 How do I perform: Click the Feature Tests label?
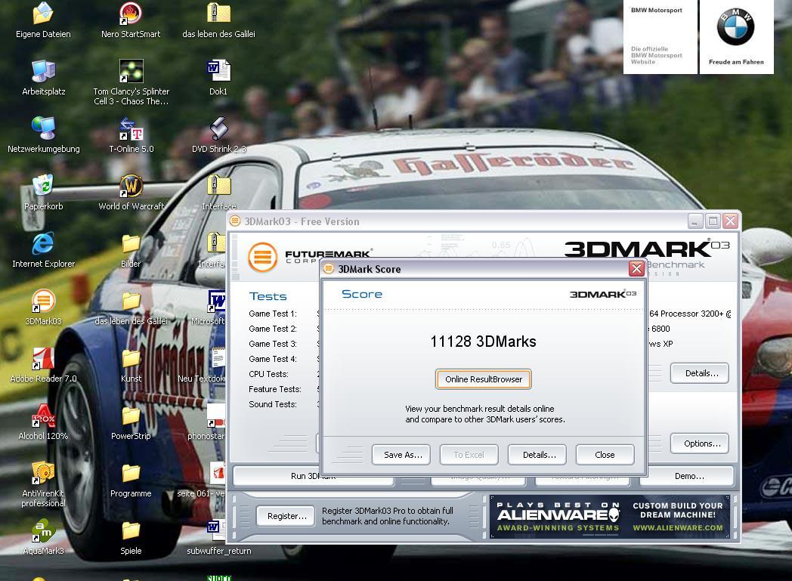(275, 389)
